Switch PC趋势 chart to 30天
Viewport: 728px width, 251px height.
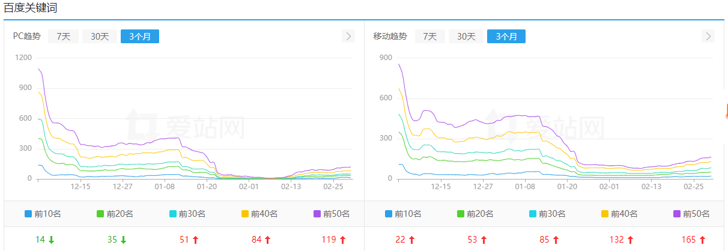tap(100, 37)
